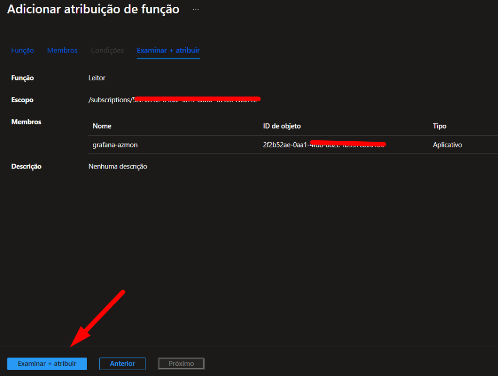Click the Leitor role value
This screenshot has width=498, height=376.
pos(97,78)
